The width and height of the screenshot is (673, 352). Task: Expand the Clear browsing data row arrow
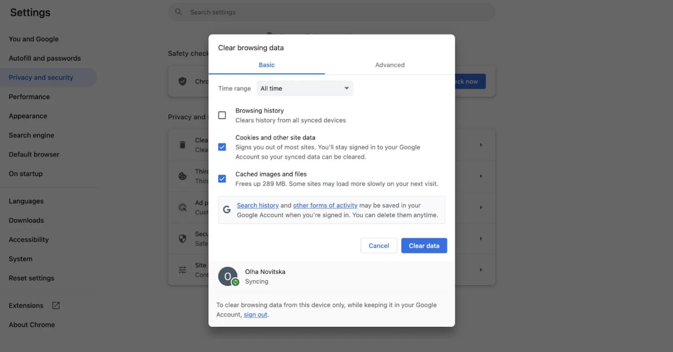coord(481,145)
